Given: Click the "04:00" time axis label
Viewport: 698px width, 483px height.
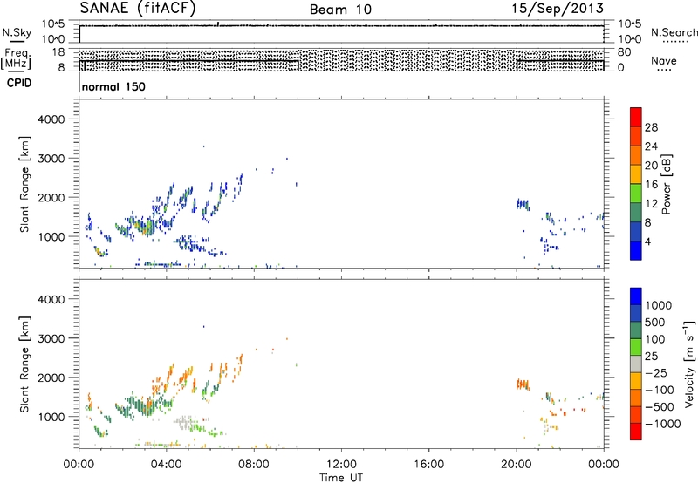Looking at the screenshot, I should (166, 465).
